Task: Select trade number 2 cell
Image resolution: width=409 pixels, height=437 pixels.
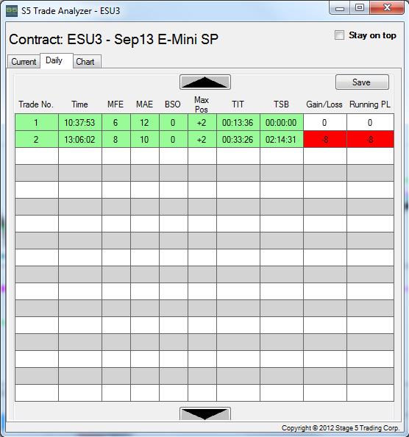Action: coord(37,139)
